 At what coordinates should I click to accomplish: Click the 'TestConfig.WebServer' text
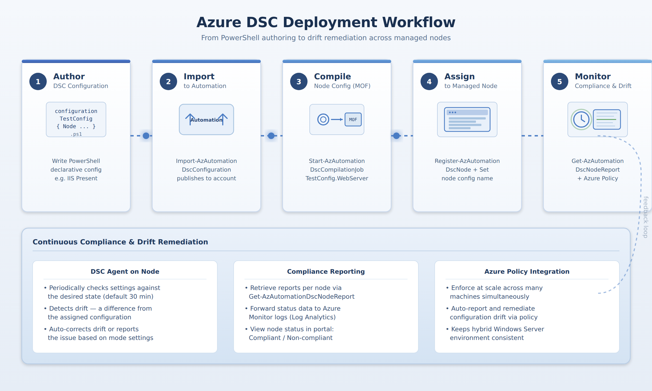337,178
